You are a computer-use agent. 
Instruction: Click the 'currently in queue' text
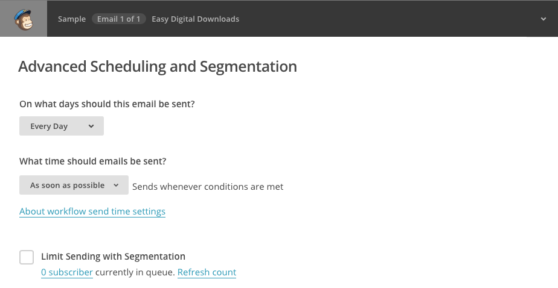click(135, 272)
